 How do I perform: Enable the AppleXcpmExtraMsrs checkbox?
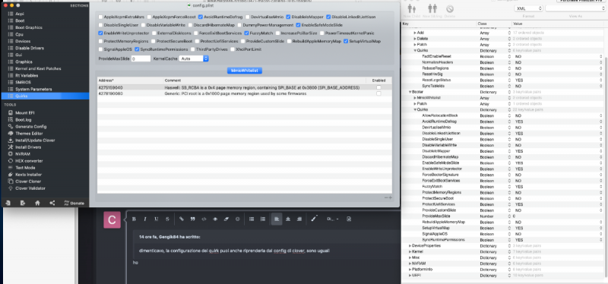coord(101,17)
